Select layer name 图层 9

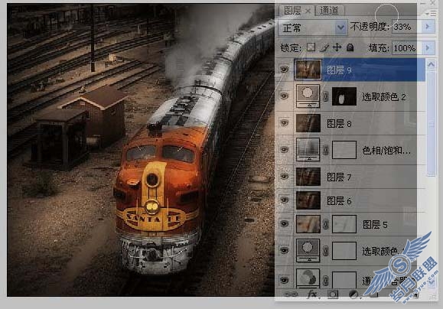pyautogui.click(x=339, y=70)
